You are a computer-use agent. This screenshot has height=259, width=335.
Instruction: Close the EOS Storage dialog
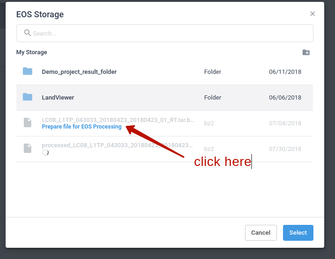(313, 14)
